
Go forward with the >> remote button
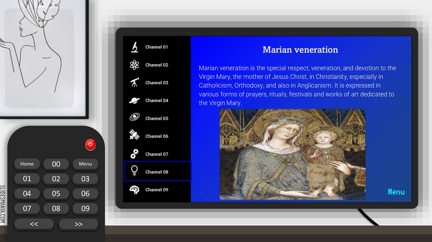click(78, 224)
